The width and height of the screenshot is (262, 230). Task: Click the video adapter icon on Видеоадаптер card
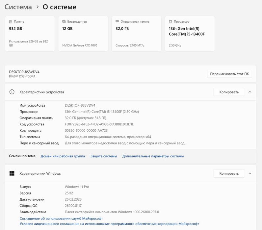[x=64, y=22]
